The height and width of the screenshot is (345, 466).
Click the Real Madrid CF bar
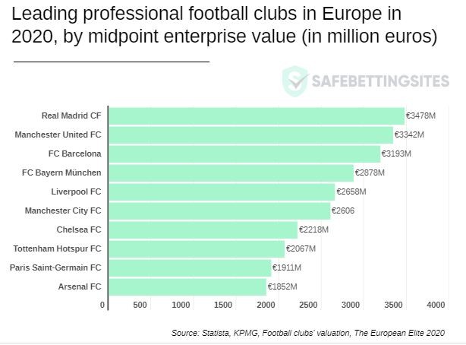(x=257, y=116)
